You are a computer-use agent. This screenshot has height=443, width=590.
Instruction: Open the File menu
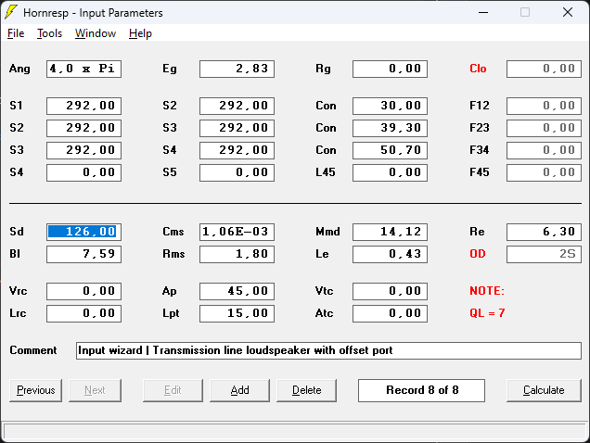point(16,33)
